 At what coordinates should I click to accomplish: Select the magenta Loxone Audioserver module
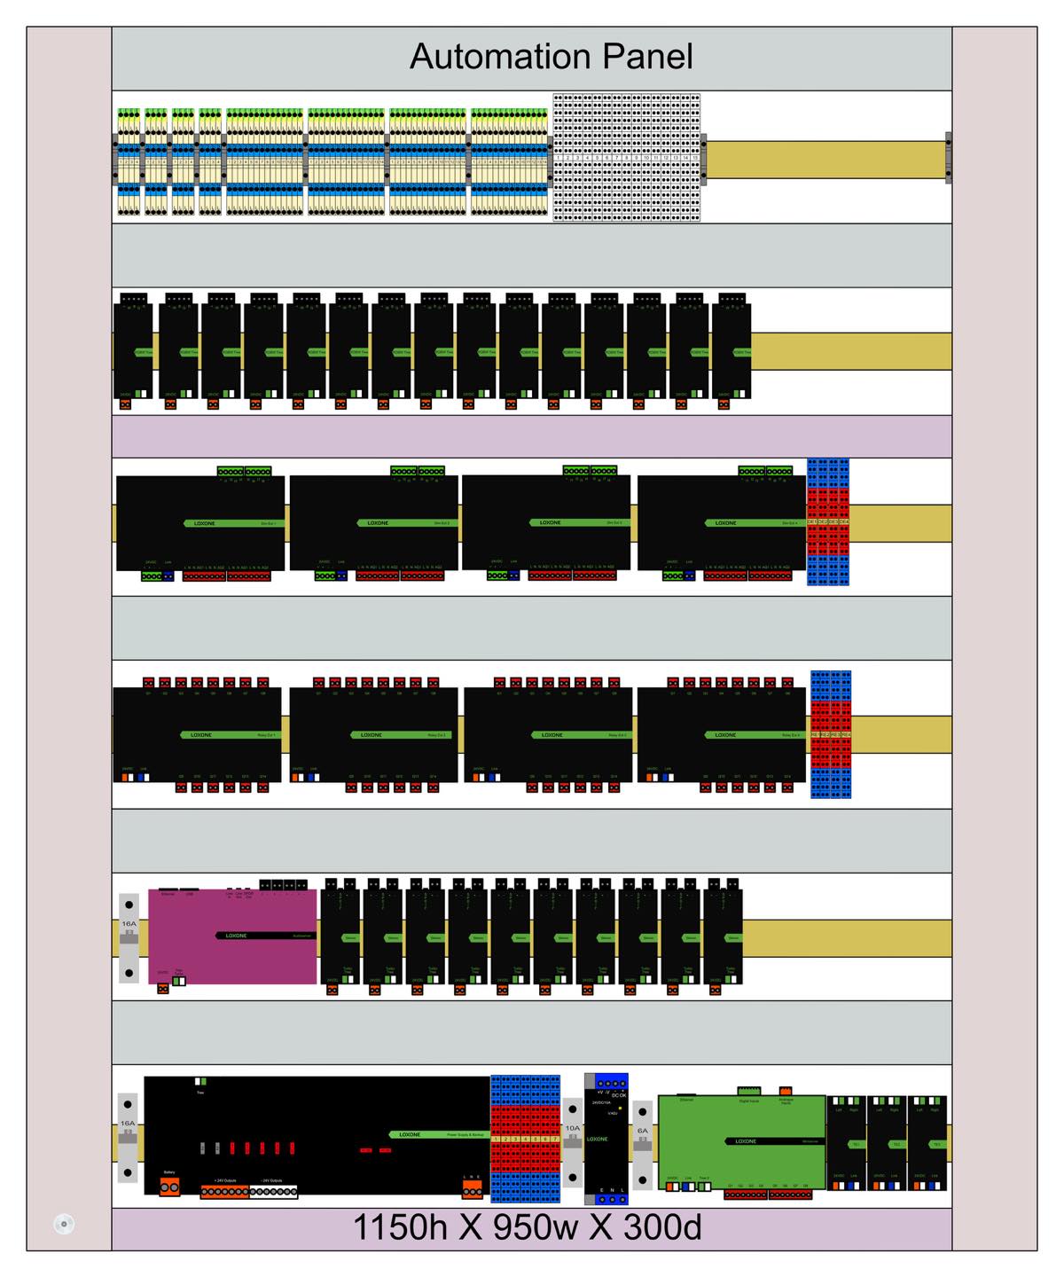(232, 936)
